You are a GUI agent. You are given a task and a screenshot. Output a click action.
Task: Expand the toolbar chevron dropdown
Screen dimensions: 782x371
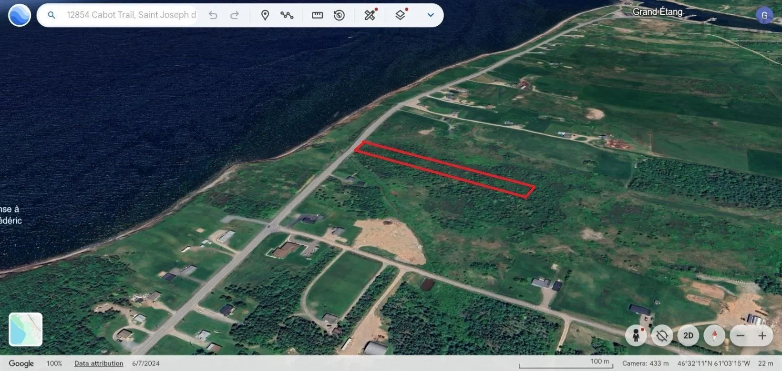pos(431,15)
